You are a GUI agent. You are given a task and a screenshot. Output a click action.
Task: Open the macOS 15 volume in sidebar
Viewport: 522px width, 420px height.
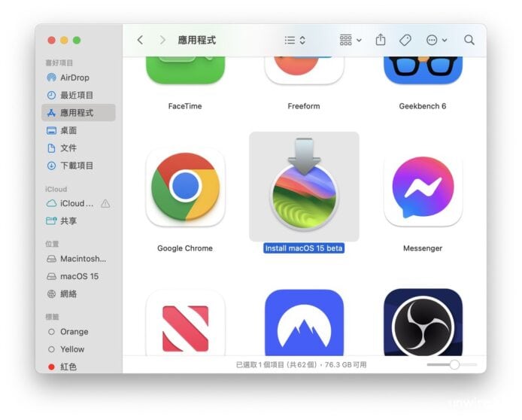79,276
